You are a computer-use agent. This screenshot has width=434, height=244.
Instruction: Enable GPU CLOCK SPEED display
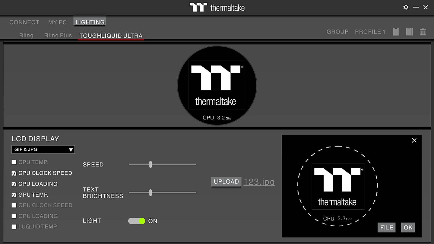[14, 205]
